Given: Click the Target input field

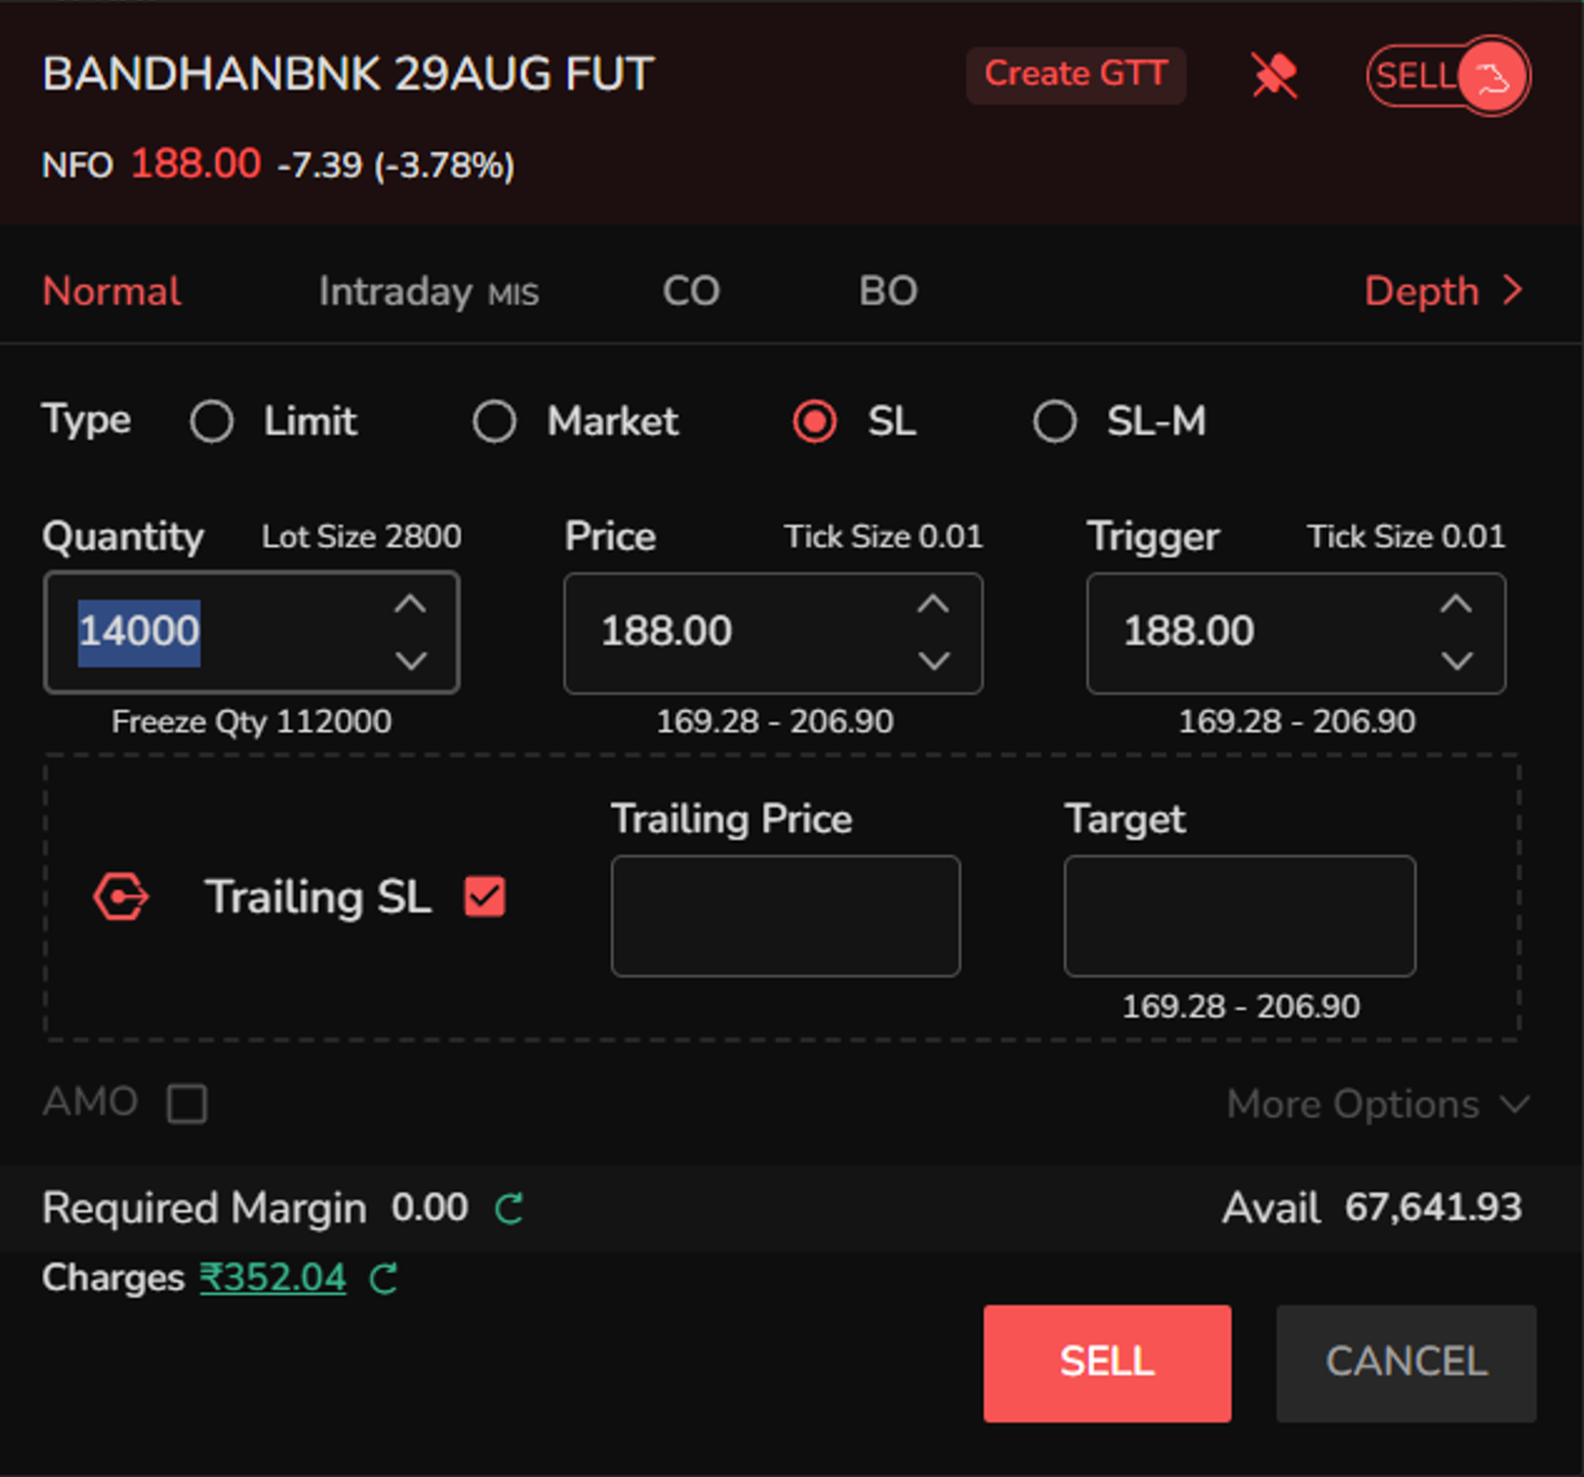Looking at the screenshot, I should click(x=1239, y=916).
